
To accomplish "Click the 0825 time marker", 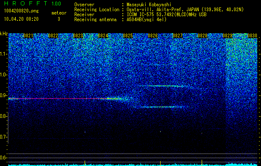I will (128, 36).
